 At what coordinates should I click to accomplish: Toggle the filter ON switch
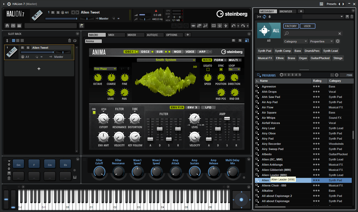point(94,113)
